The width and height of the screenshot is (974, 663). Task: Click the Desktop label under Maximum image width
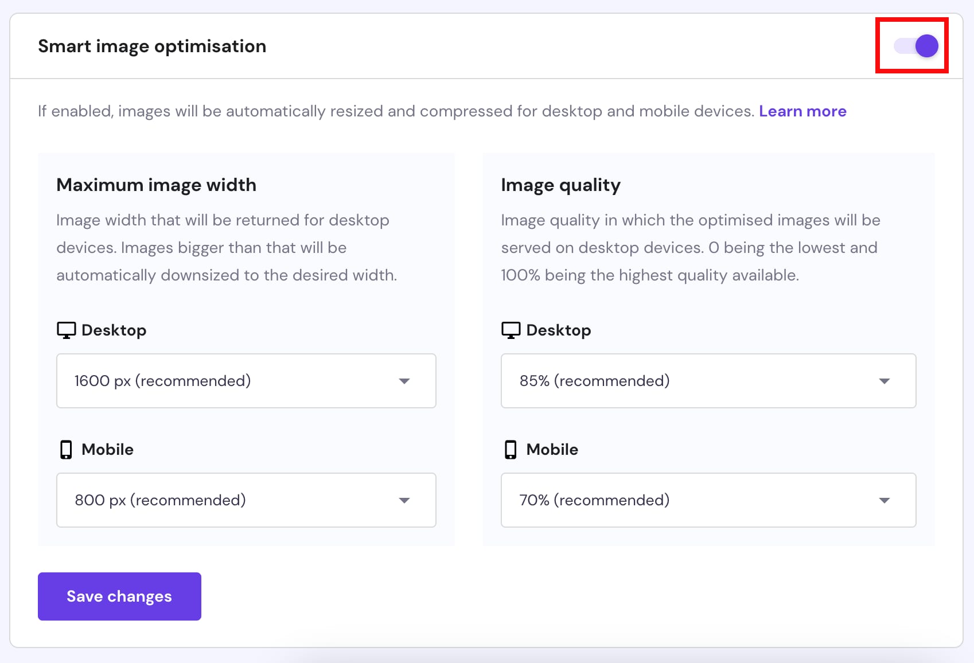coord(114,330)
